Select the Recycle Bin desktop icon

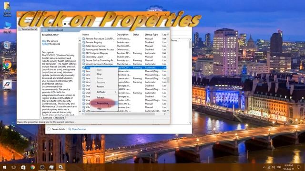7,45
